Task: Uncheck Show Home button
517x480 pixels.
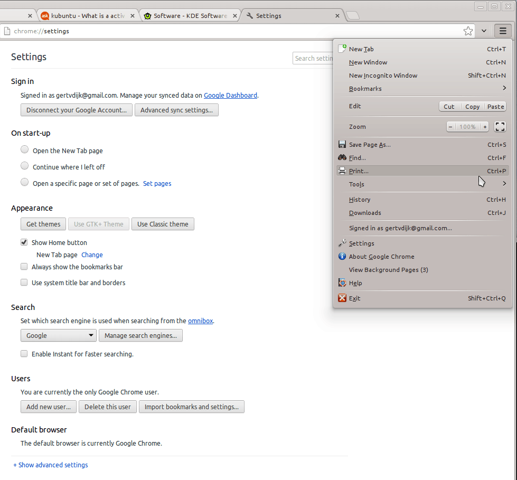Action: point(24,242)
